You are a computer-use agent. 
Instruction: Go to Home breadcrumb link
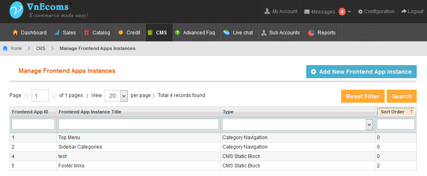16,48
